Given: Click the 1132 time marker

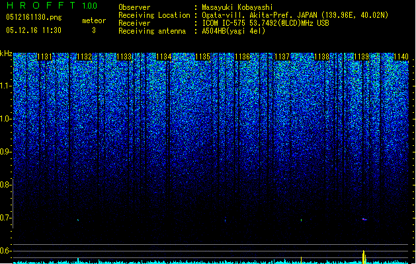Looking at the screenshot, I should pos(85,57).
